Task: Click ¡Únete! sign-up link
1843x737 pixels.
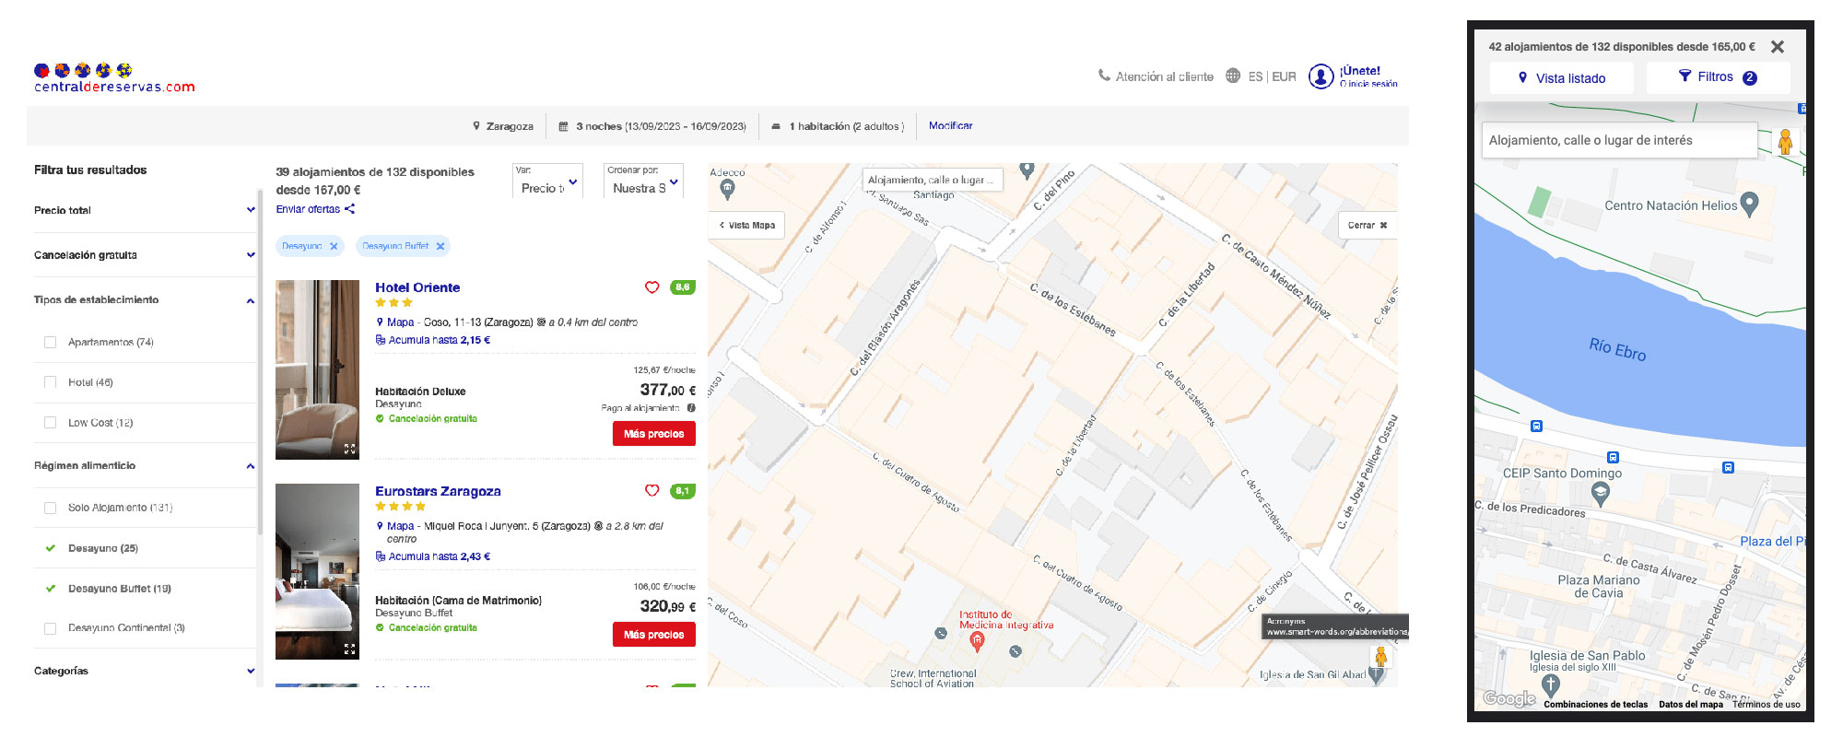Action: [1360, 71]
